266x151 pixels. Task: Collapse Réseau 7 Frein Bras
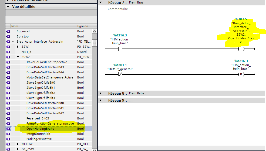click(x=100, y=2)
